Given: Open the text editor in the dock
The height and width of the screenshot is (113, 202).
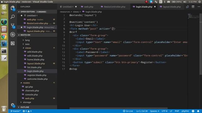Looking at the screenshot, I should 4,58.
